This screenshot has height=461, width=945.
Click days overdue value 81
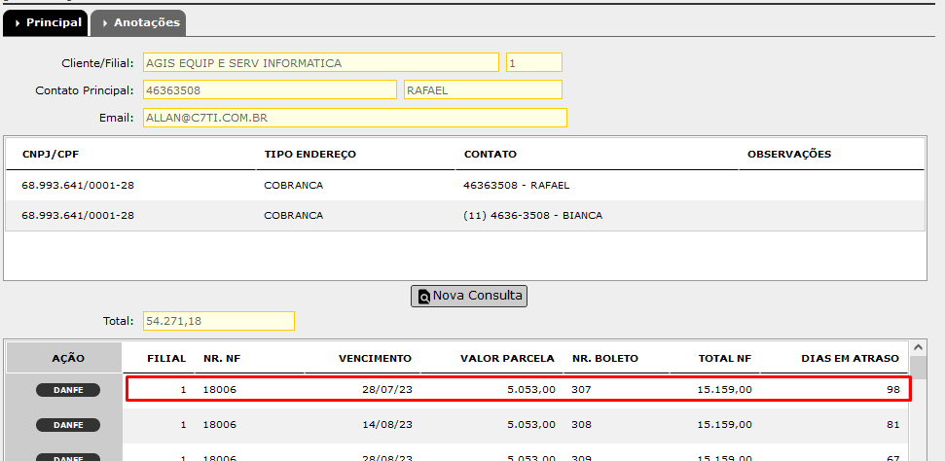click(x=893, y=425)
